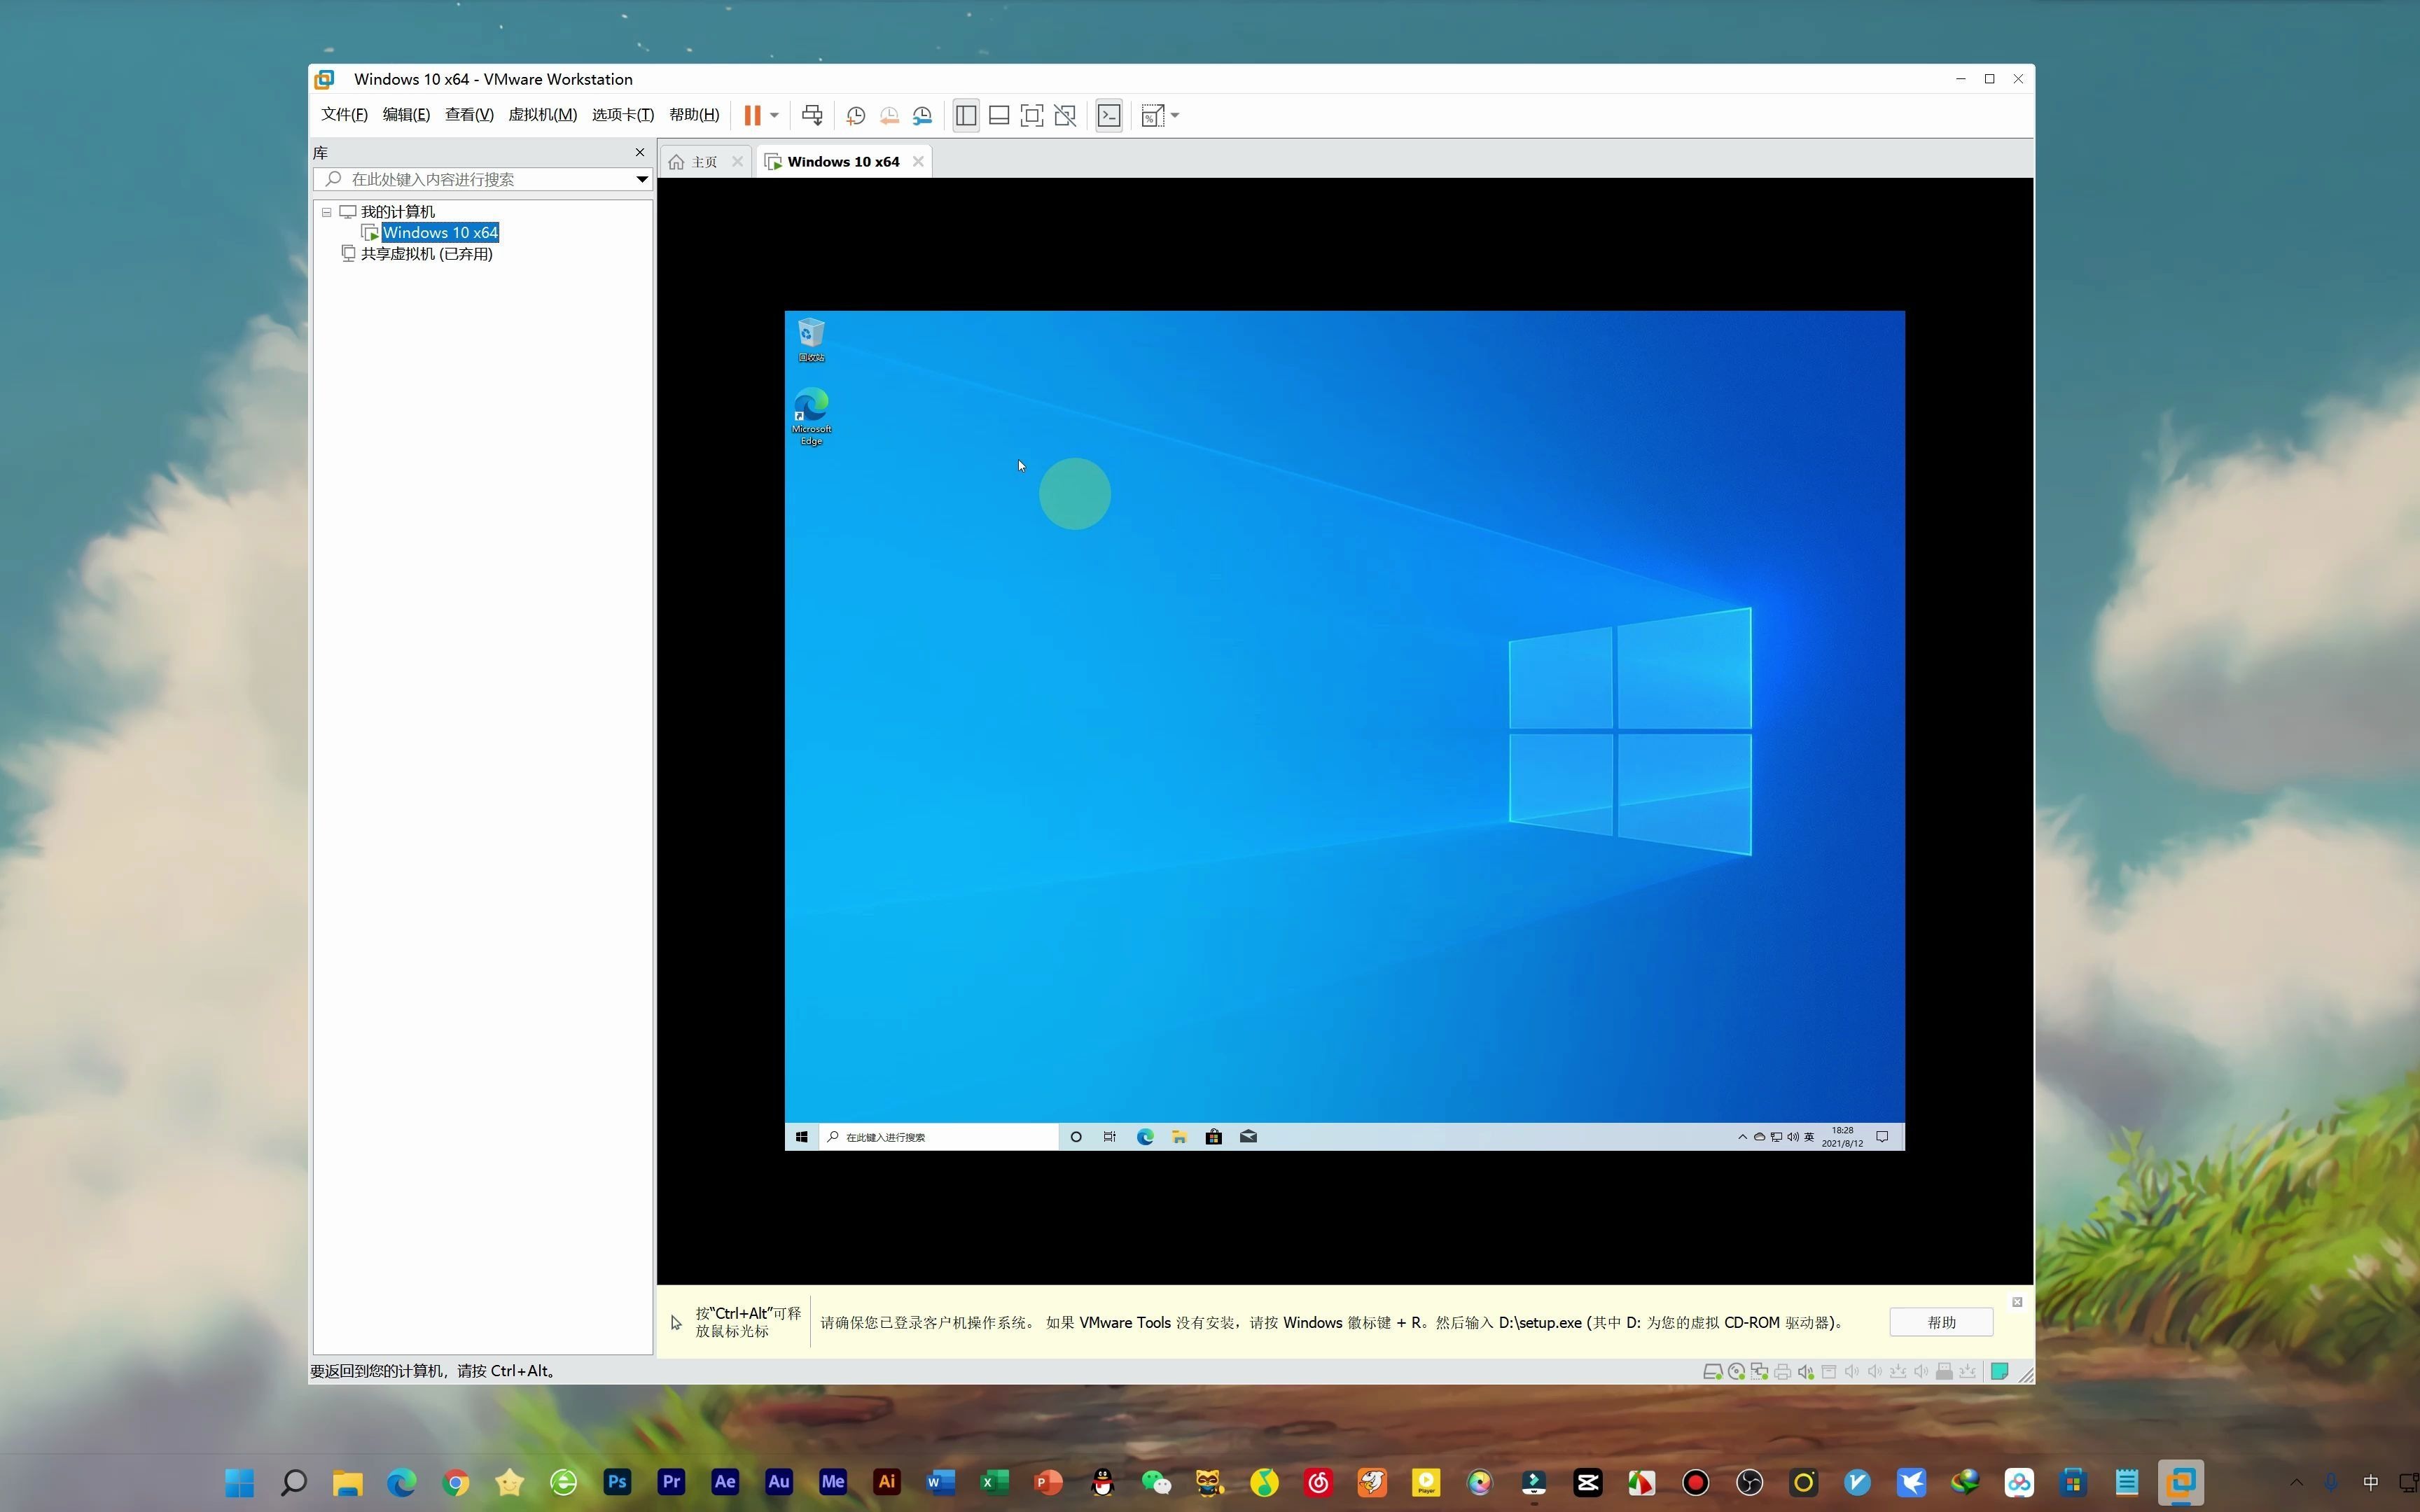2420x1512 pixels.
Task: Open Google Chrome from the host taskbar
Action: [x=455, y=1482]
